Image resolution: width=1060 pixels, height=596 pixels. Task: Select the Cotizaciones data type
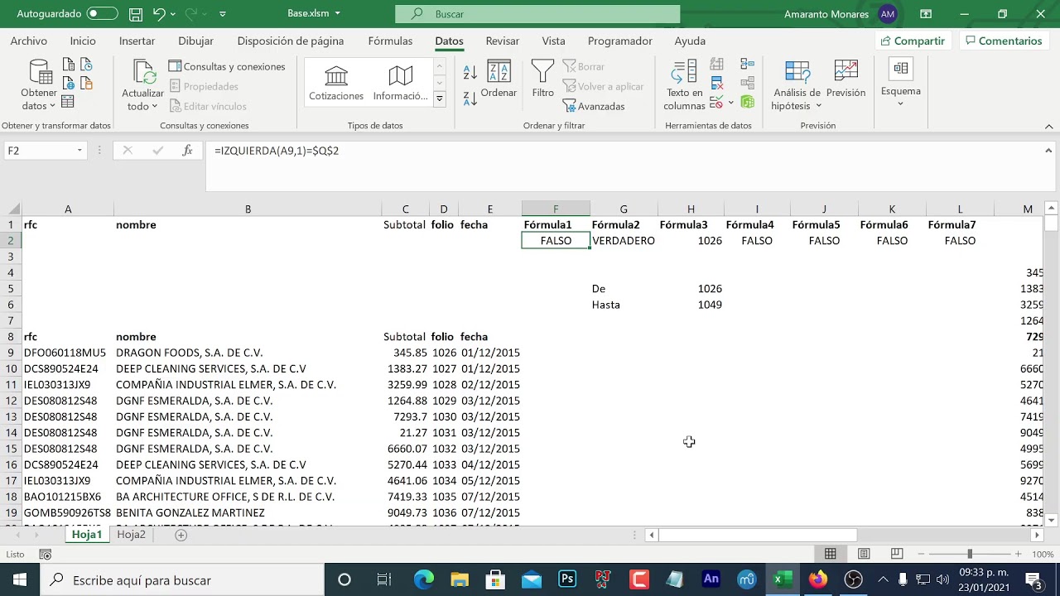point(336,83)
